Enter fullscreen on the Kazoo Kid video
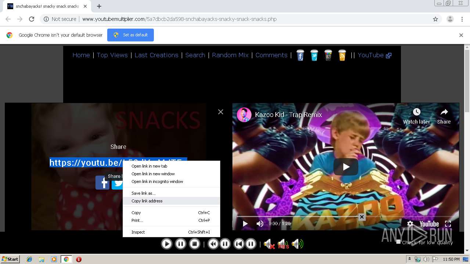The height and width of the screenshot is (264, 470). (x=448, y=224)
